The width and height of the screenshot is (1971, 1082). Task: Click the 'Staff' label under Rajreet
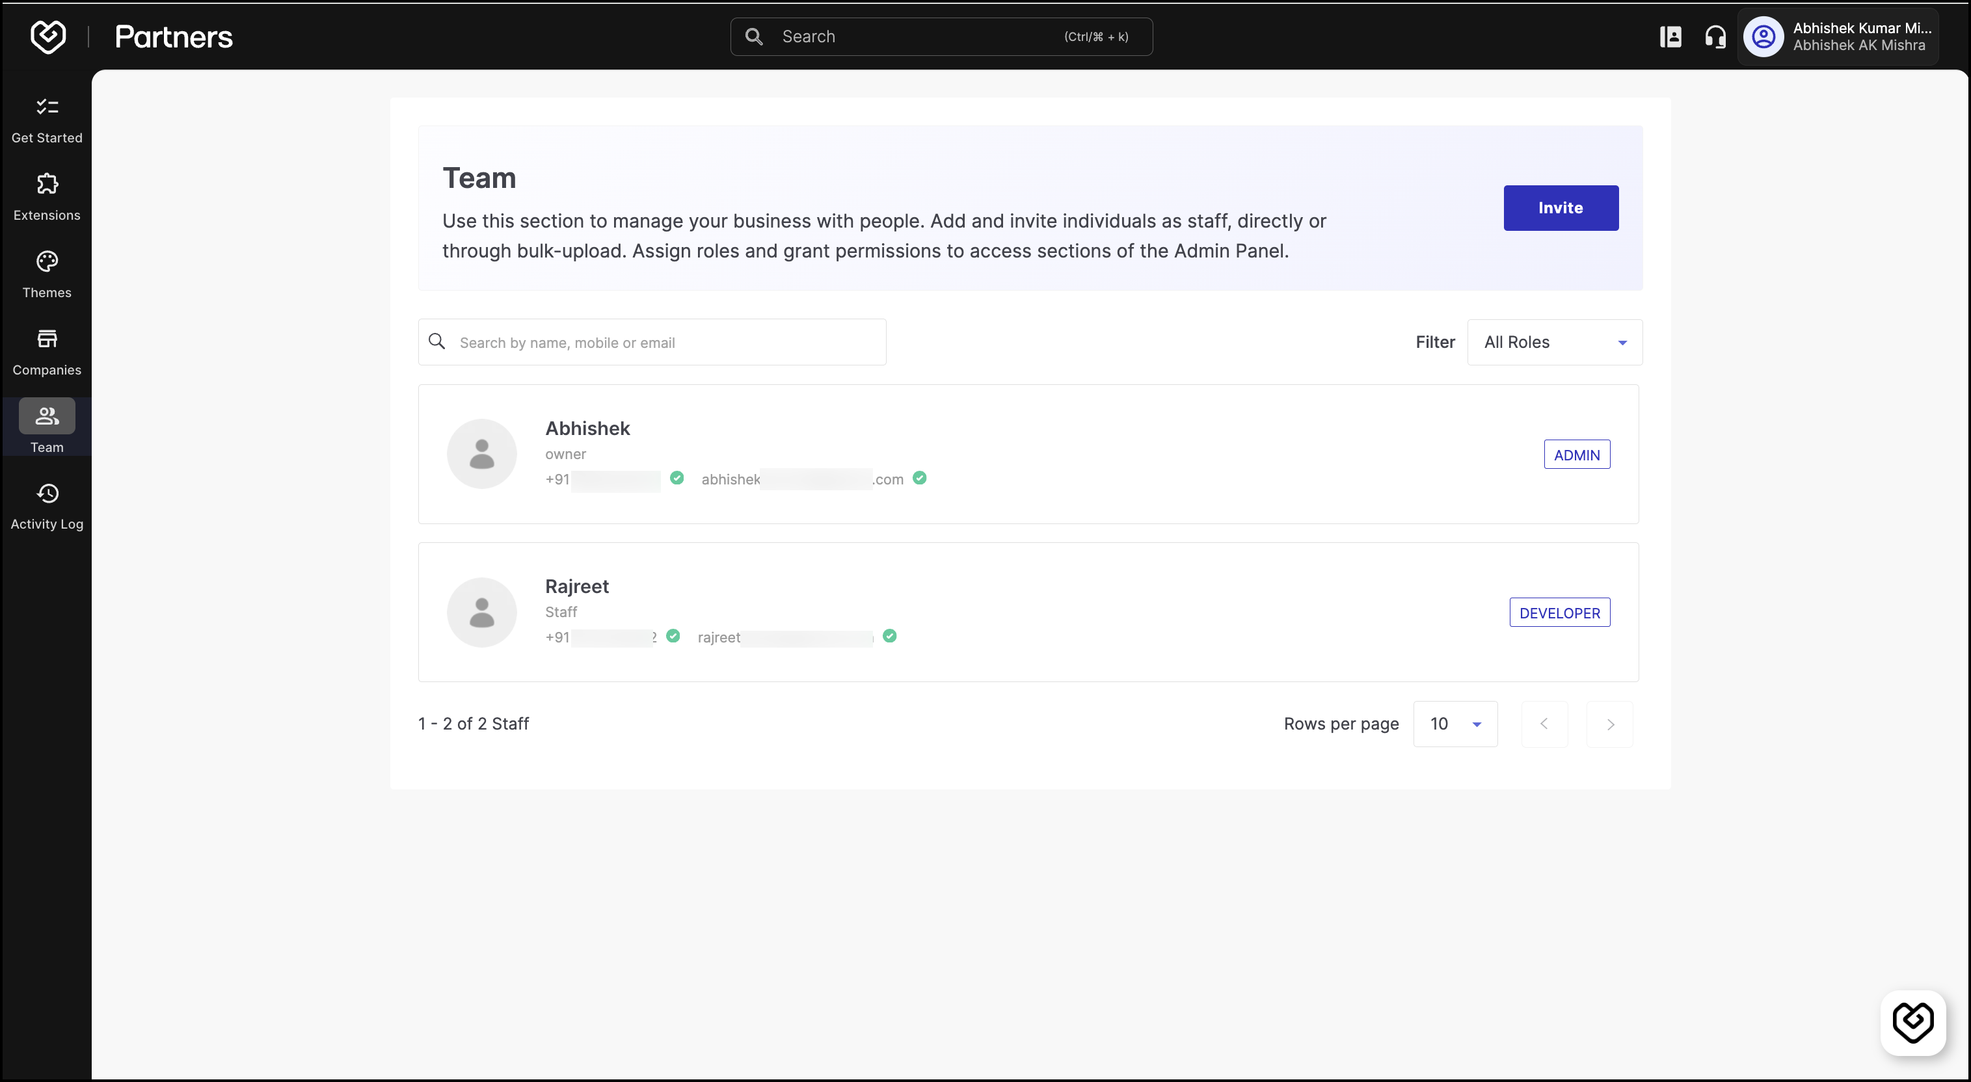[x=561, y=613]
